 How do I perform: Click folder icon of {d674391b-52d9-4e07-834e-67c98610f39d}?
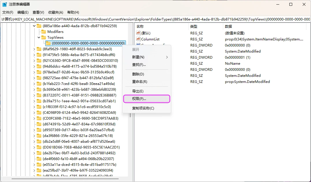pyautogui.click(x=39, y=124)
